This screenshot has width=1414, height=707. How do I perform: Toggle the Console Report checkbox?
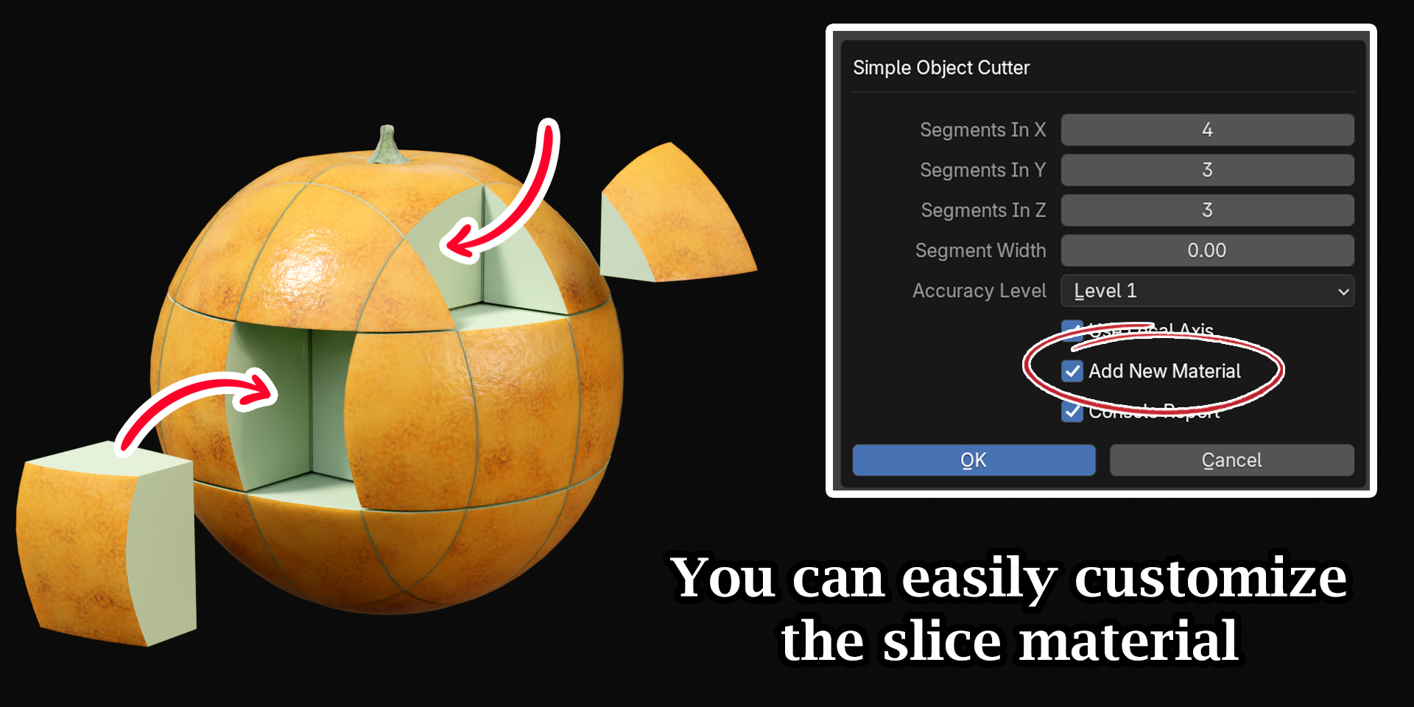1072,412
